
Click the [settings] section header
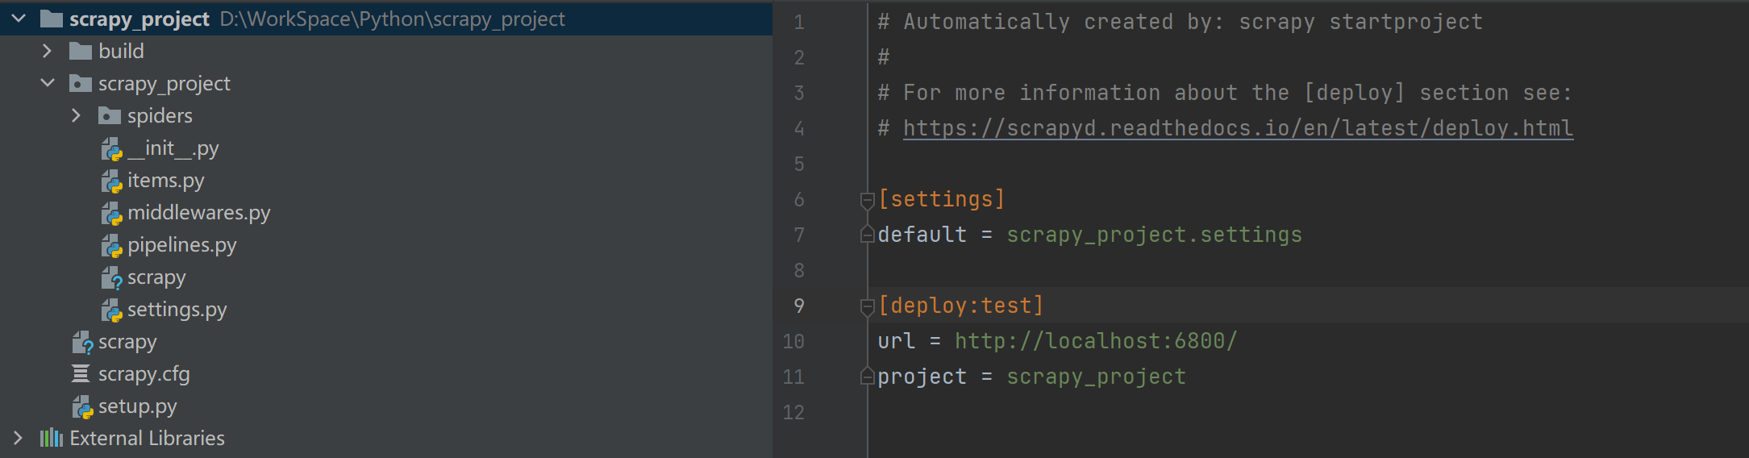point(941,199)
